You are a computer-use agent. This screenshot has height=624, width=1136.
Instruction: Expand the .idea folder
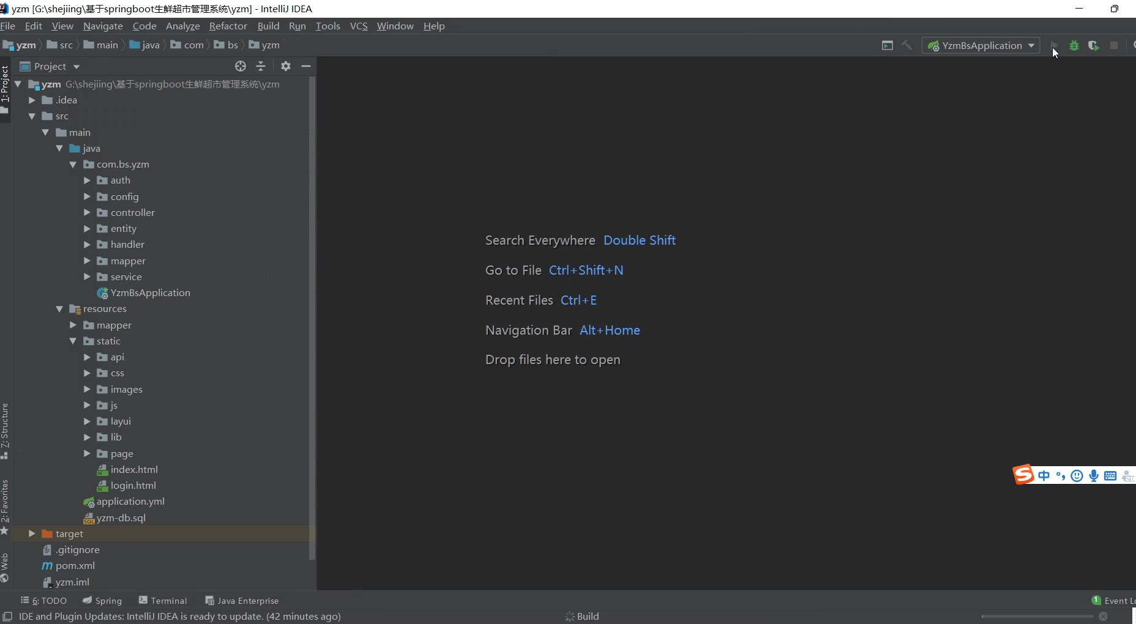(32, 100)
